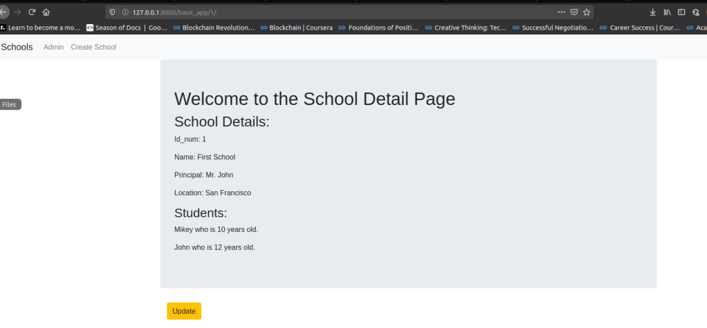Open the Library bookshelf icon
This screenshot has width=707, height=328.
[x=668, y=12]
